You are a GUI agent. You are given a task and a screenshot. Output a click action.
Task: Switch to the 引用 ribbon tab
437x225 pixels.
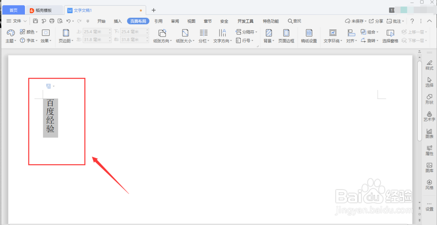(159, 21)
